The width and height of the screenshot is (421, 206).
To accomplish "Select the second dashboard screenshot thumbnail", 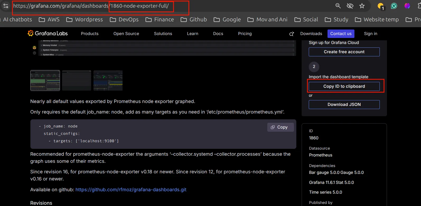I will [77, 81].
